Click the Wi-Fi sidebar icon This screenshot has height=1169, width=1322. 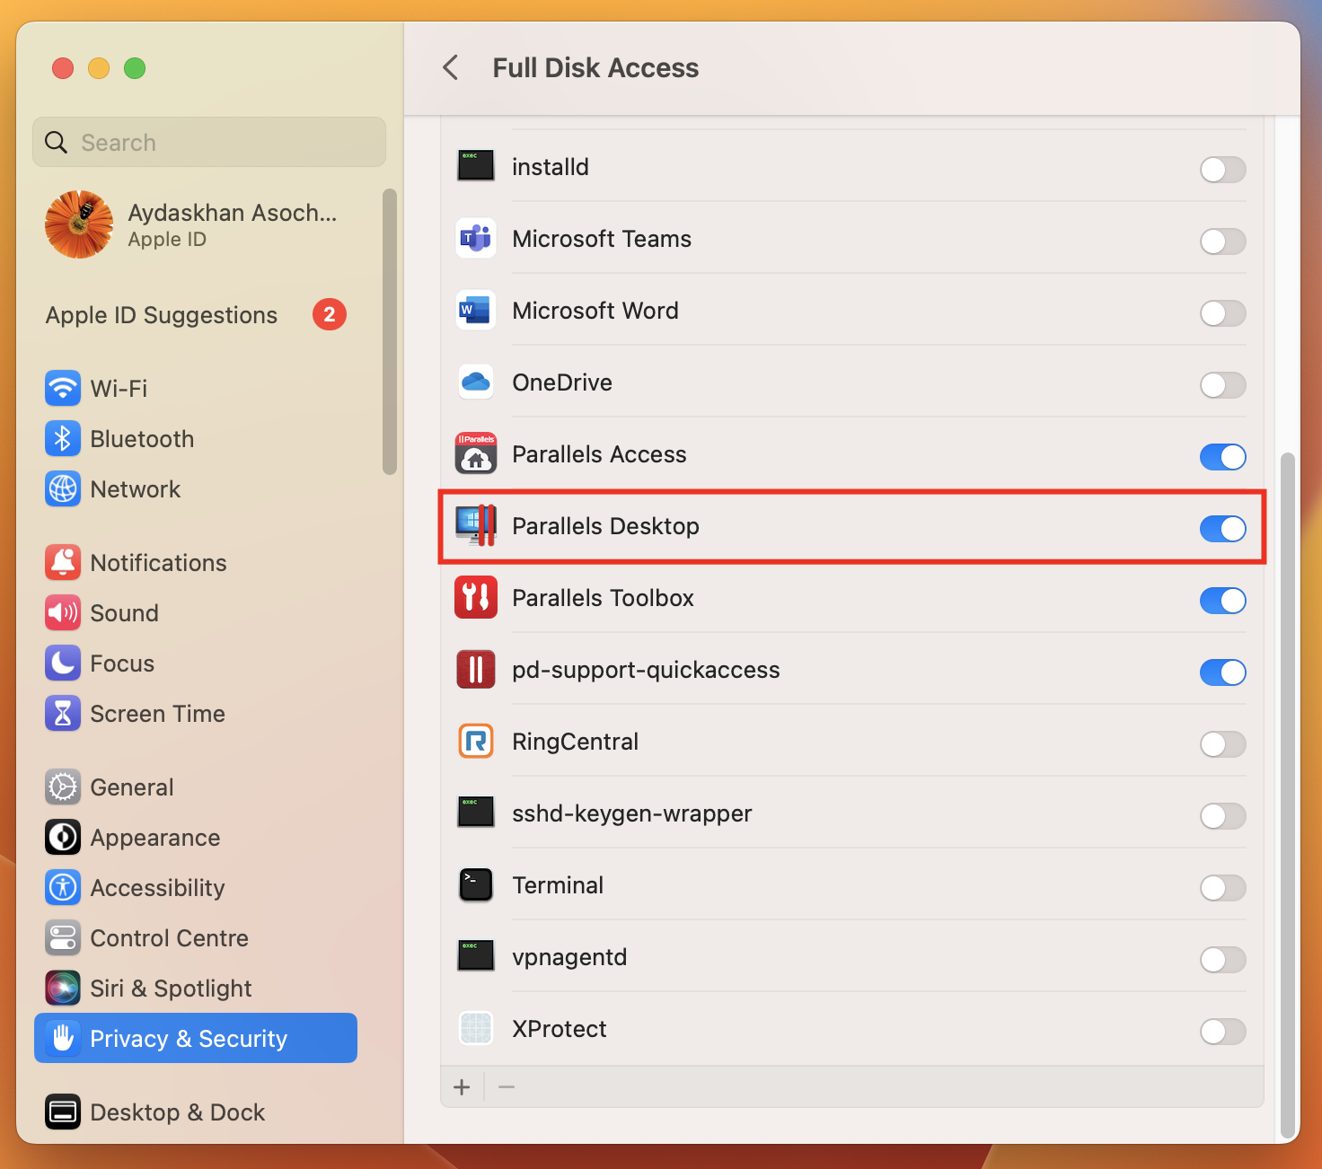[63, 388]
